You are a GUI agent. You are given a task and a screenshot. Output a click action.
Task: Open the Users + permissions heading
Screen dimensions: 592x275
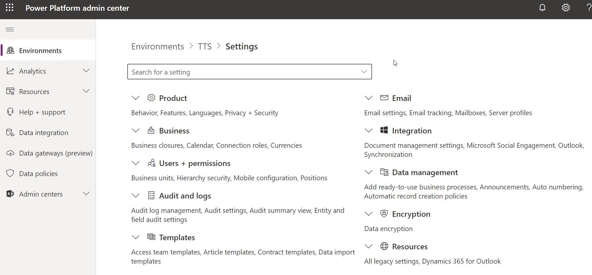195,163
